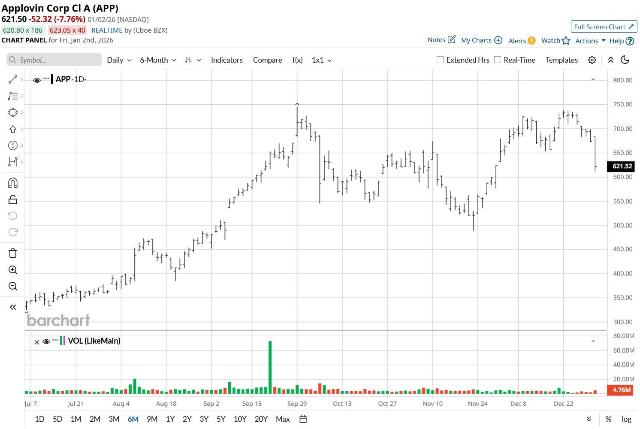
Task: Select the Max time range
Action: pyautogui.click(x=283, y=419)
